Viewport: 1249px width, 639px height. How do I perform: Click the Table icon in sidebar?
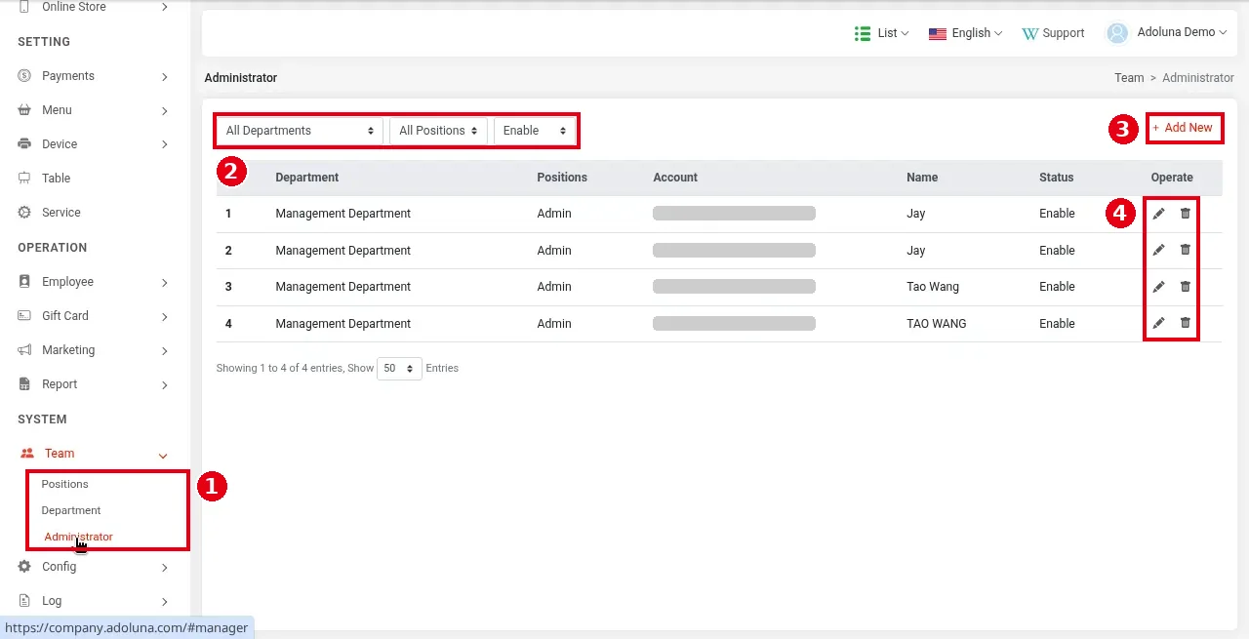point(24,179)
